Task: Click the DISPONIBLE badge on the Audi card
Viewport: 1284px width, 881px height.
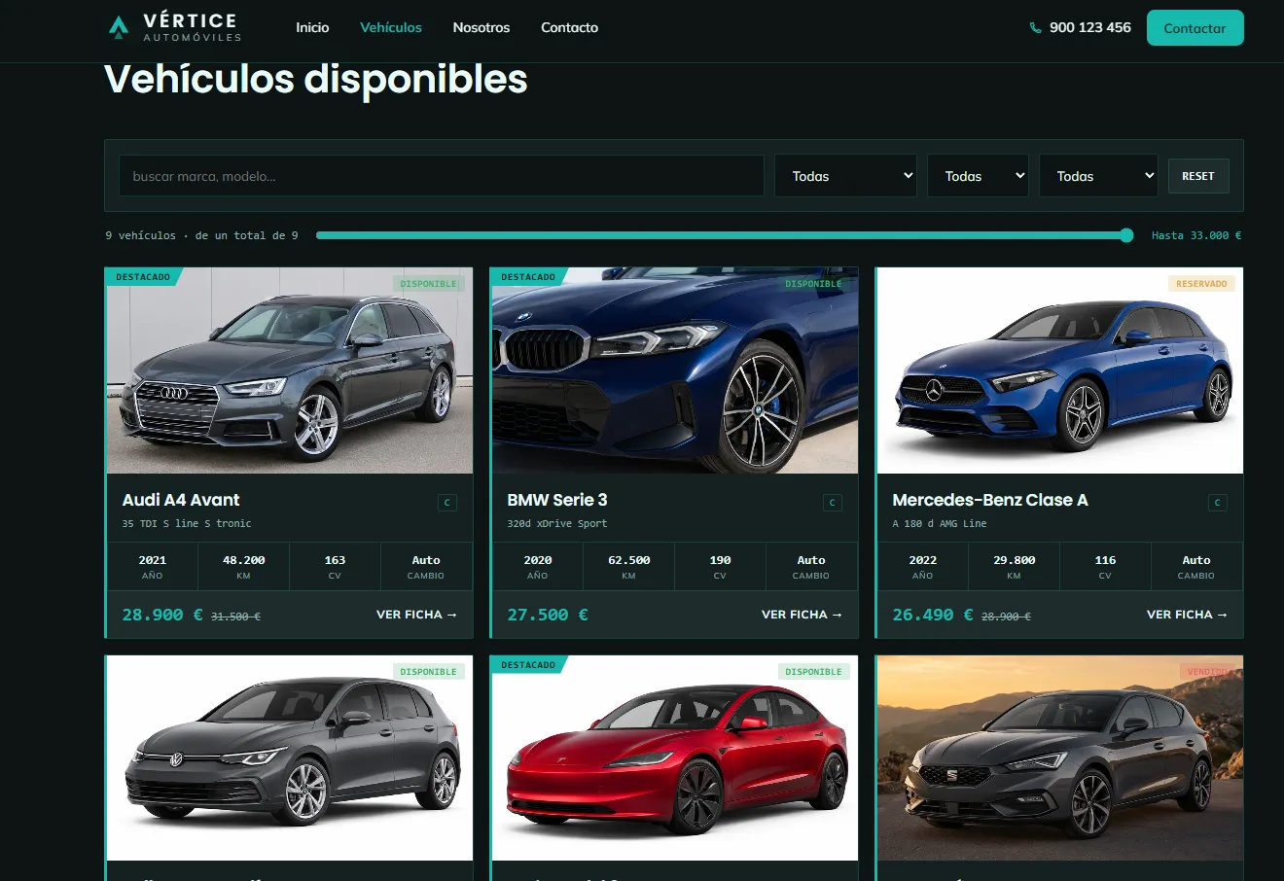Action: [x=428, y=284]
